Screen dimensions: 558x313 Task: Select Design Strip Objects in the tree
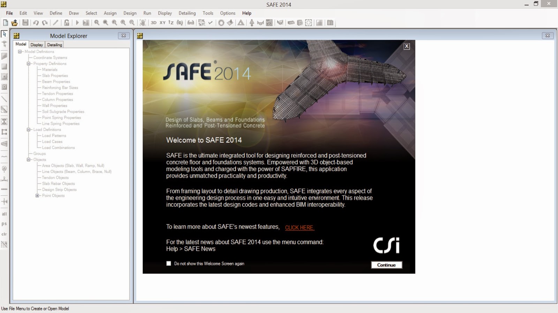[59, 190]
